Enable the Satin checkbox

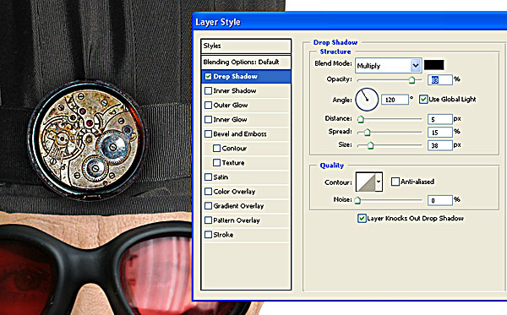pyautogui.click(x=208, y=177)
